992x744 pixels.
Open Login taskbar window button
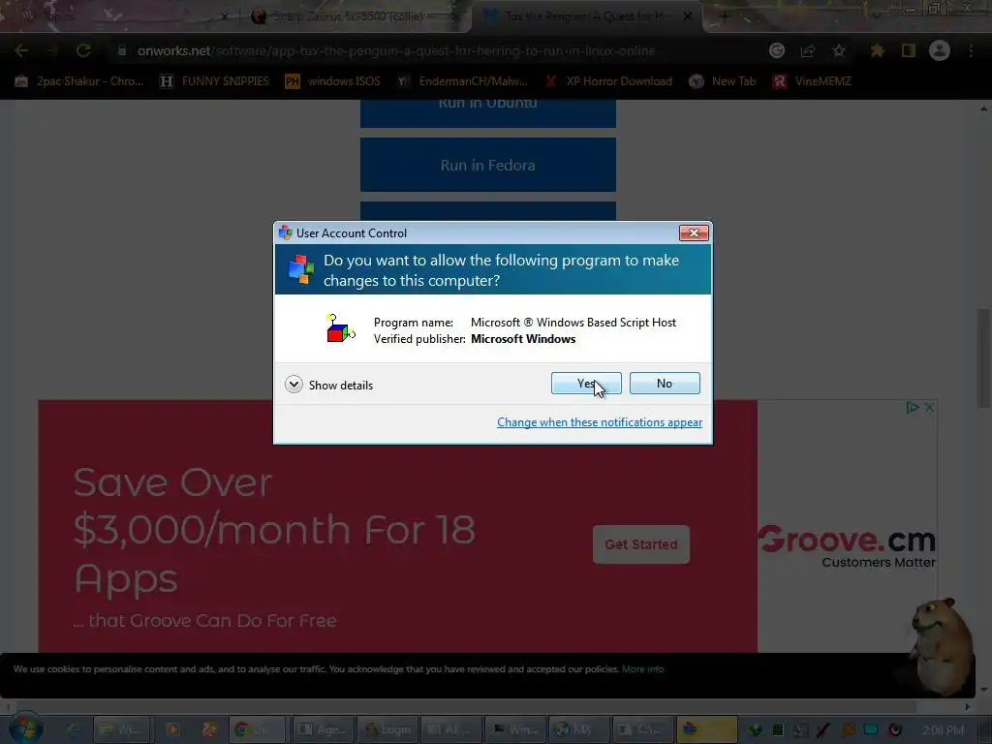point(388,730)
